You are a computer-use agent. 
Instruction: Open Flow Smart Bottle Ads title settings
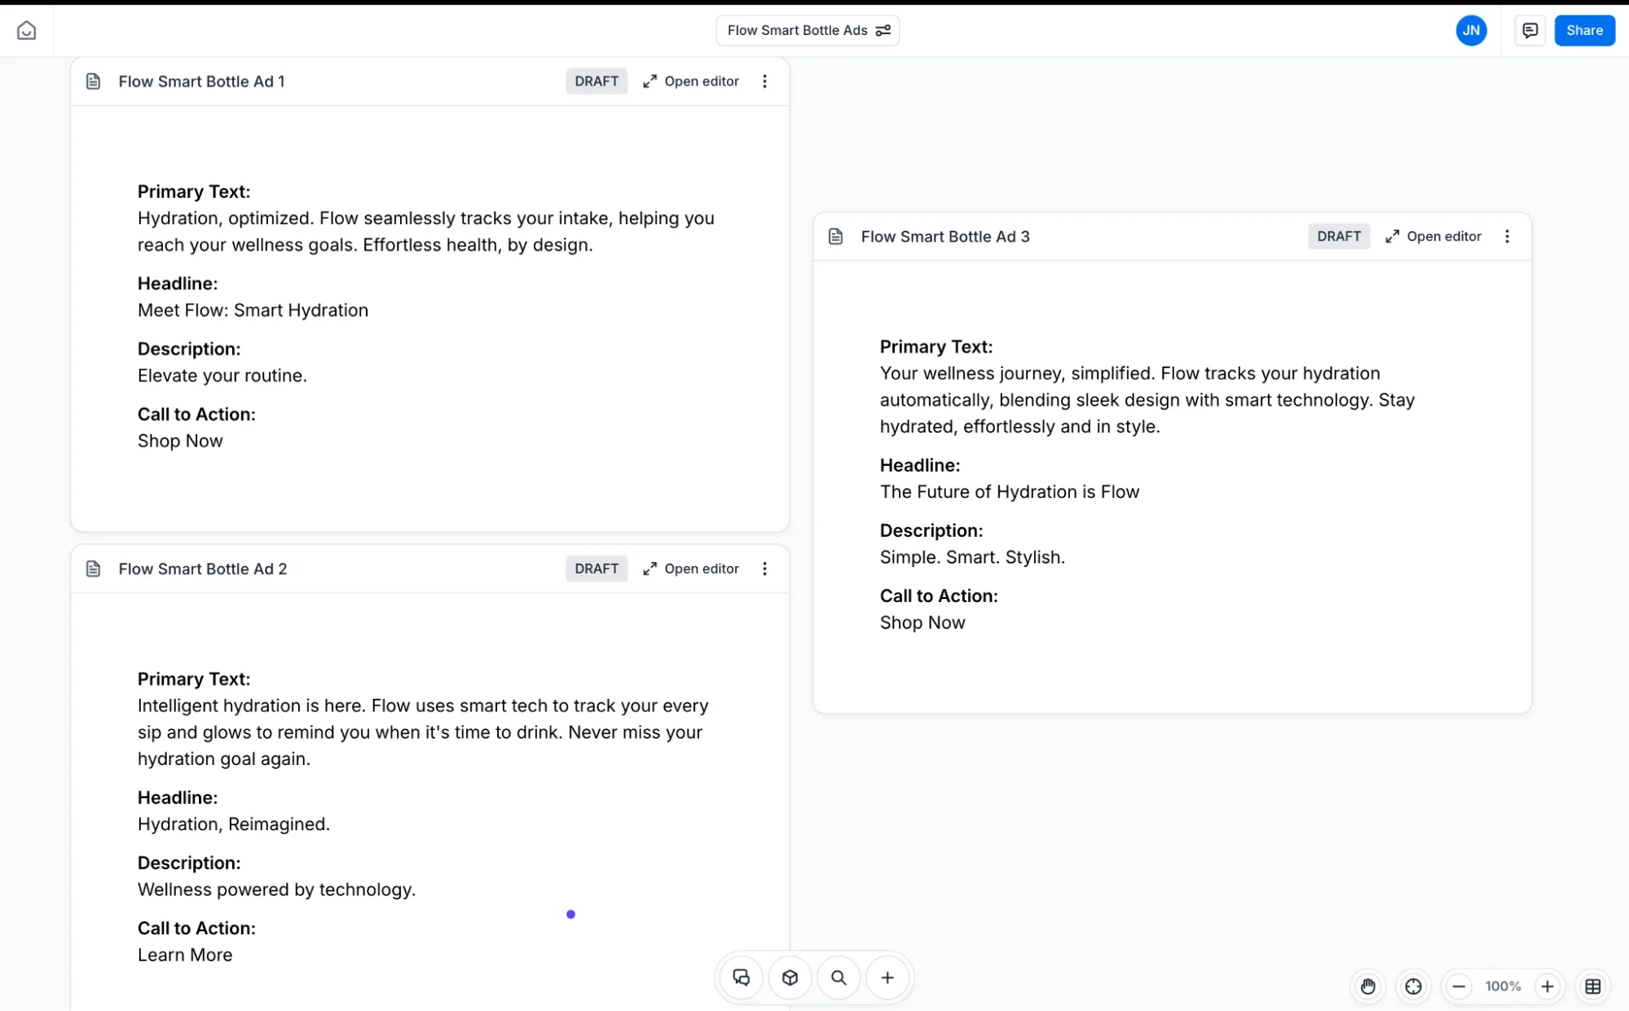pyautogui.click(x=883, y=30)
